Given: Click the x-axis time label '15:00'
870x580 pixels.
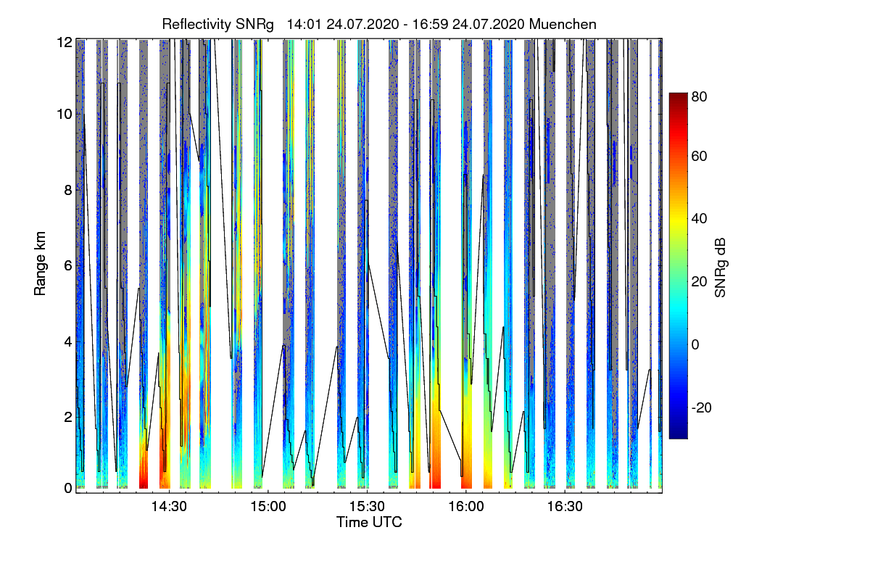Looking at the screenshot, I should click(x=268, y=506).
